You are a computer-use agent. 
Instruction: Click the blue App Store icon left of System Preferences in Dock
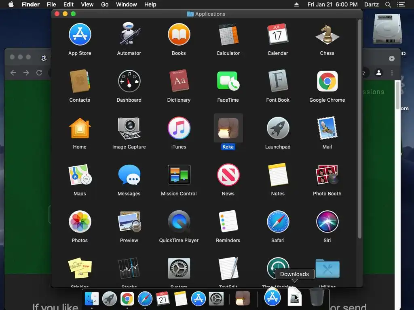pos(198,299)
